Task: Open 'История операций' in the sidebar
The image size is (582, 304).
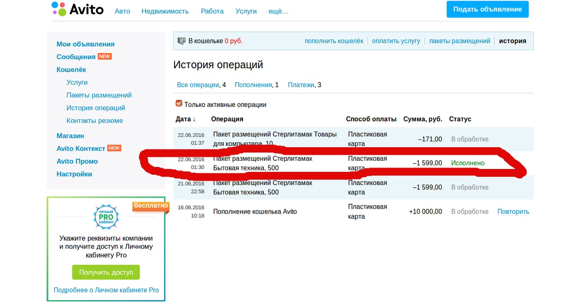Action: 96,108
